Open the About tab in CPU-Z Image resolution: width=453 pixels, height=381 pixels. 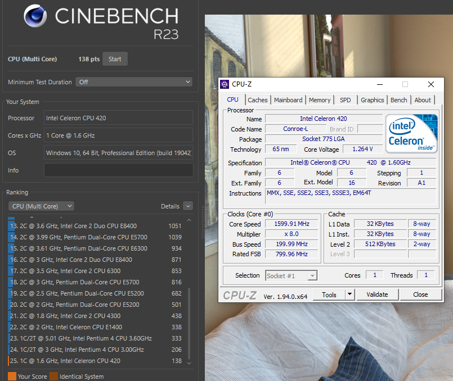[x=423, y=100]
